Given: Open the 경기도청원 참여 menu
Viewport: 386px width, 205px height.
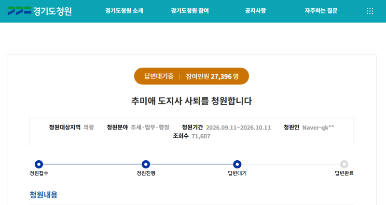Looking at the screenshot, I should tap(190, 11).
